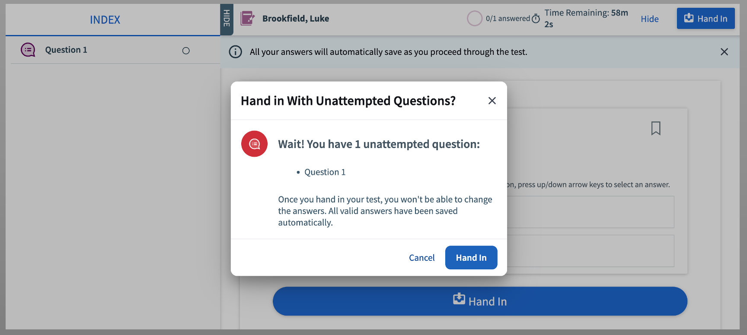Collapse the index with HIDE handle

(227, 19)
